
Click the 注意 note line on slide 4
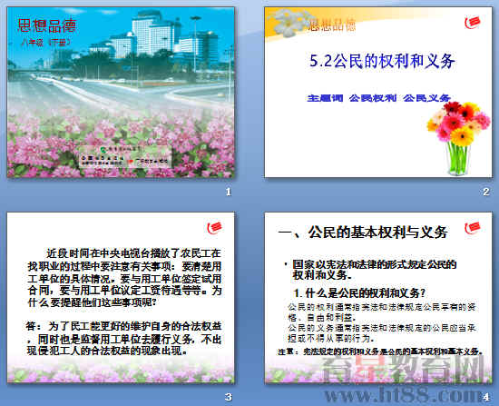[381, 352]
